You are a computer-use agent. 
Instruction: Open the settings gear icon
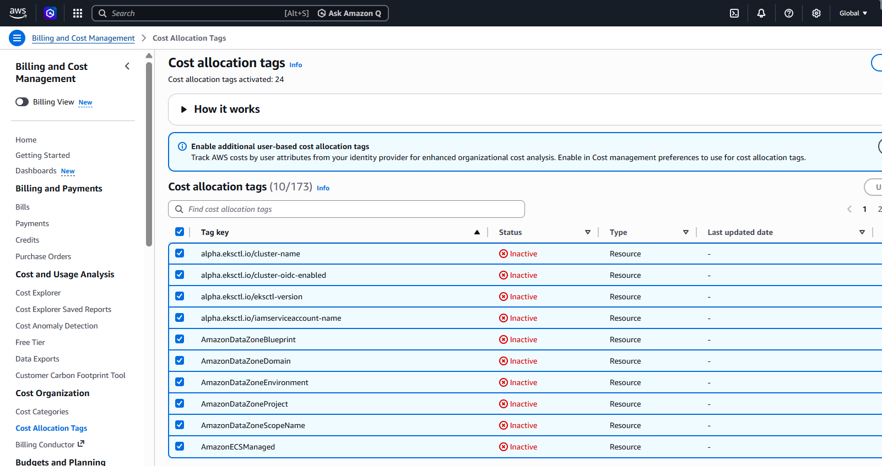coord(816,13)
